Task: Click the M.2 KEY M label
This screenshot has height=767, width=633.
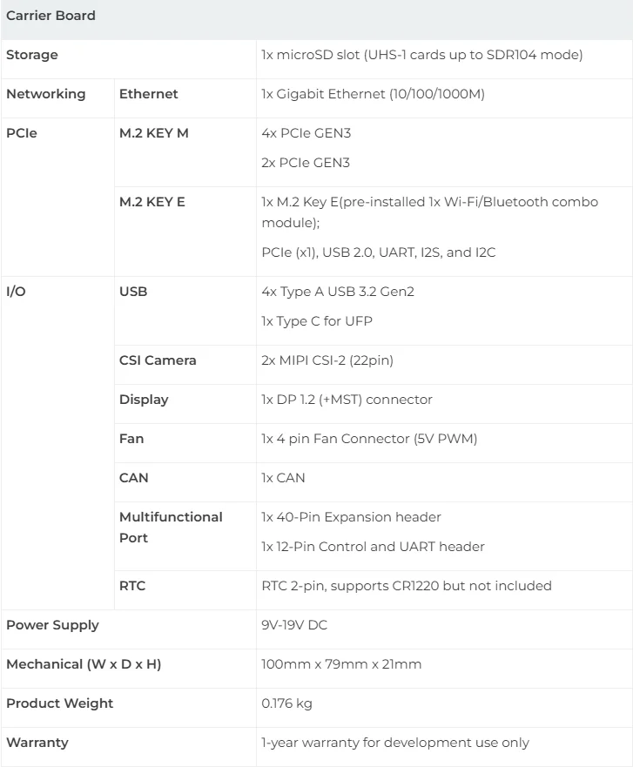Action: [153, 133]
